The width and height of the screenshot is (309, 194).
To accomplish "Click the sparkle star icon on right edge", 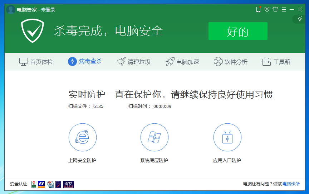I will (300, 19).
